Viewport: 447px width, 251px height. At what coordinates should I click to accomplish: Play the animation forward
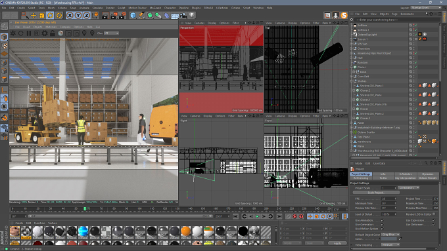click(258, 217)
